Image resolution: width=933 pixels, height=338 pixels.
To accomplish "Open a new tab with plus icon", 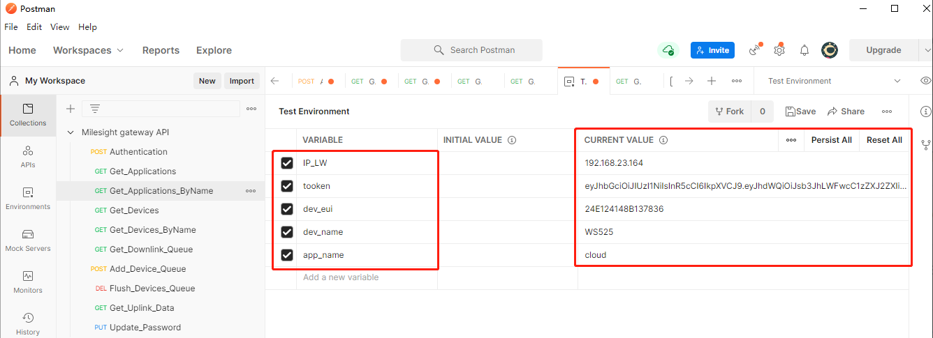I will click(712, 81).
